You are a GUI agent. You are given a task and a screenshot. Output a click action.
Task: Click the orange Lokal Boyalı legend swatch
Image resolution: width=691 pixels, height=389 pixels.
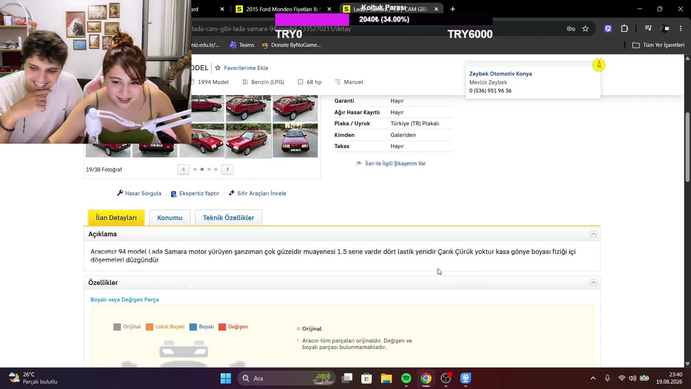pos(150,327)
